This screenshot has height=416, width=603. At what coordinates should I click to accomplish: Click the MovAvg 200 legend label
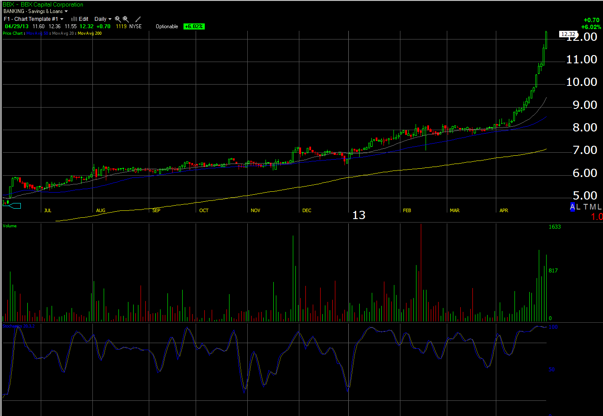[x=89, y=33]
